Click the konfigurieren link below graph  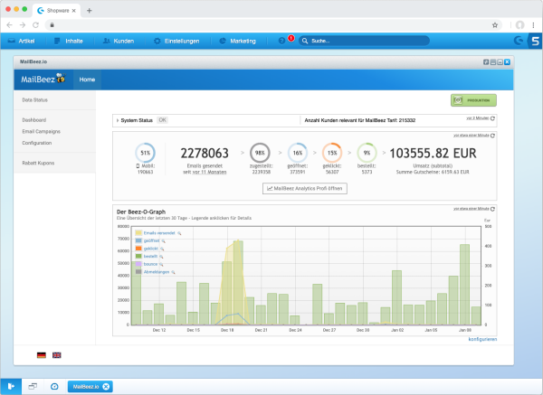click(x=482, y=339)
